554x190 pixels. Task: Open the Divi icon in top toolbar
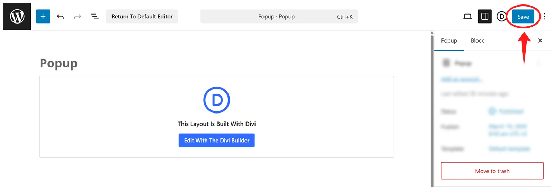[x=501, y=16]
